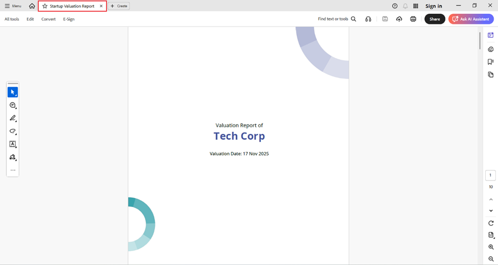
Task: Activate the Add text box tool
Action: click(13, 144)
